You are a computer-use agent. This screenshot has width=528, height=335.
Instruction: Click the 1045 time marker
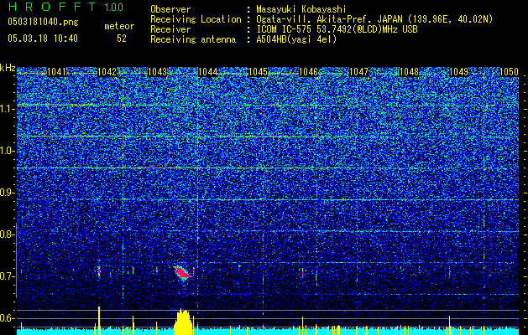(258, 72)
